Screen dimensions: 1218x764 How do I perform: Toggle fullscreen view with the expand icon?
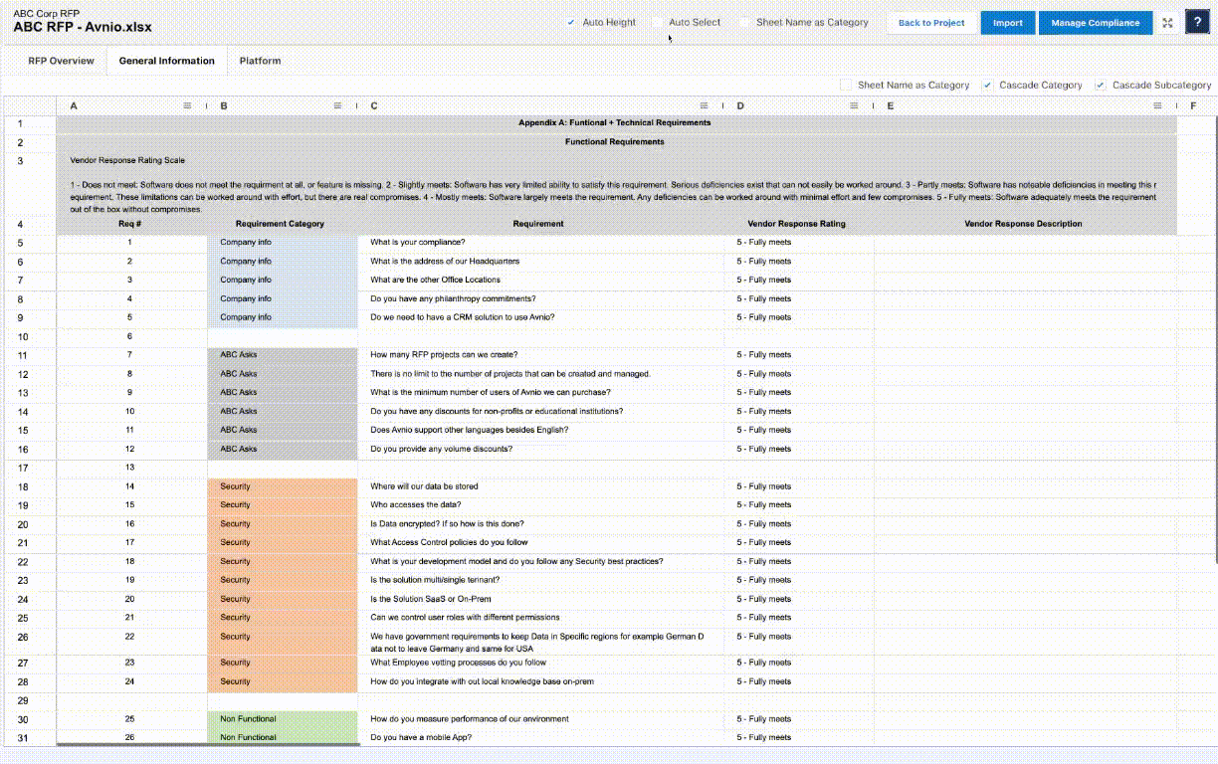(1167, 23)
